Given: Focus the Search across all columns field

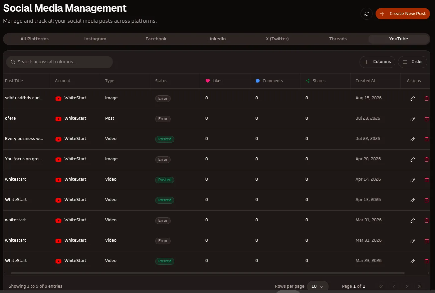Looking at the screenshot, I should click(x=59, y=62).
